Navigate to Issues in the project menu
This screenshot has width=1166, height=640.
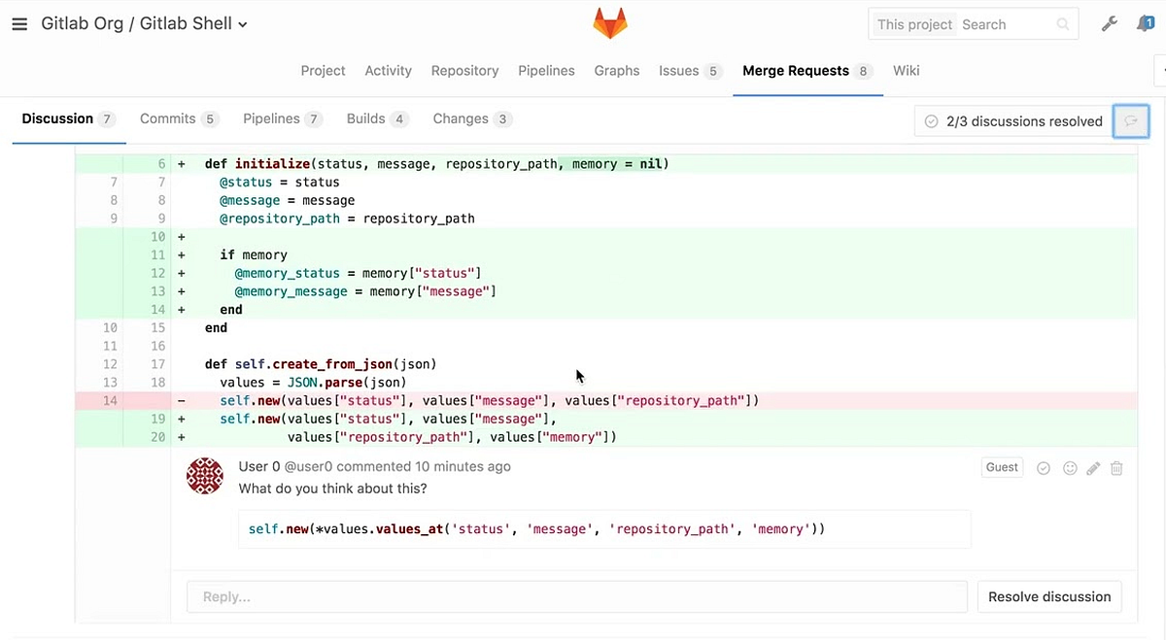pyautogui.click(x=677, y=70)
